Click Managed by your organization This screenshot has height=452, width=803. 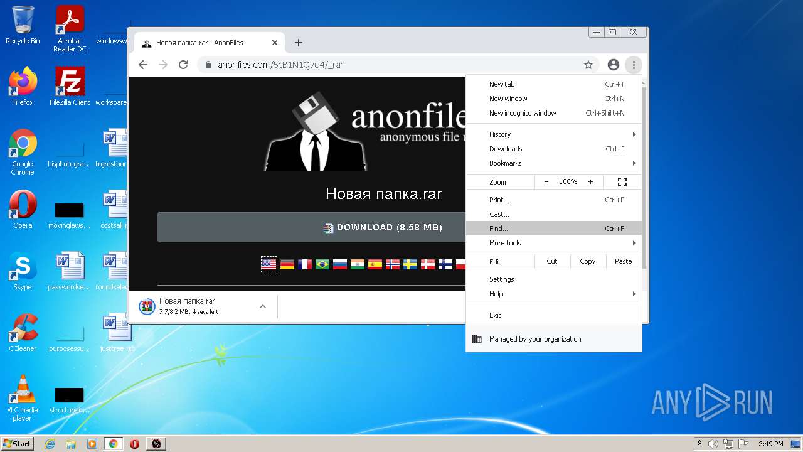pos(554,339)
